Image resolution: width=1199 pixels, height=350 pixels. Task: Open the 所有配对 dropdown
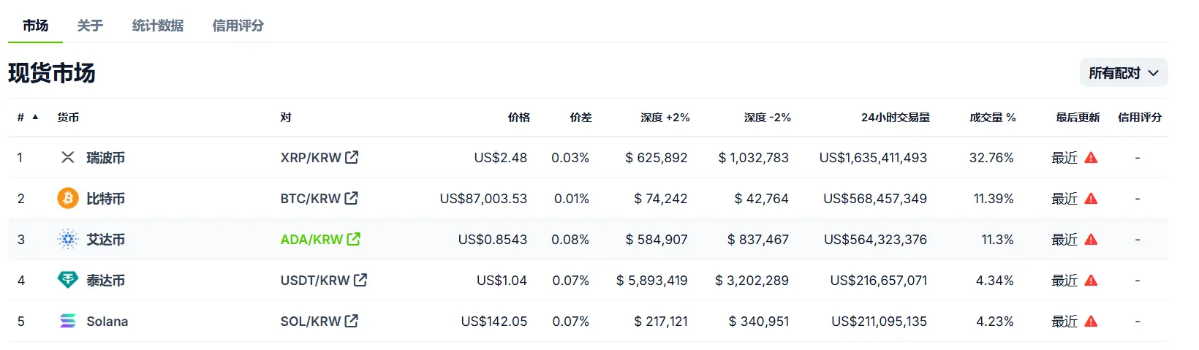pos(1124,73)
